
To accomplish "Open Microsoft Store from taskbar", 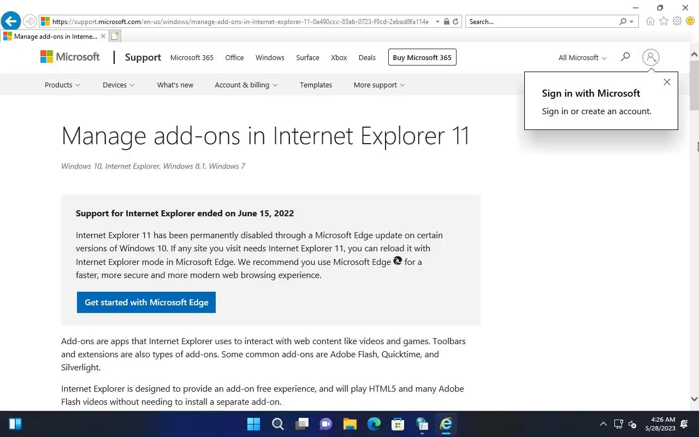I will [x=398, y=424].
